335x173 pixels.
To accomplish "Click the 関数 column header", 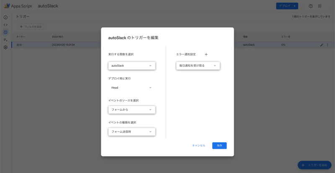I will (245, 37).
